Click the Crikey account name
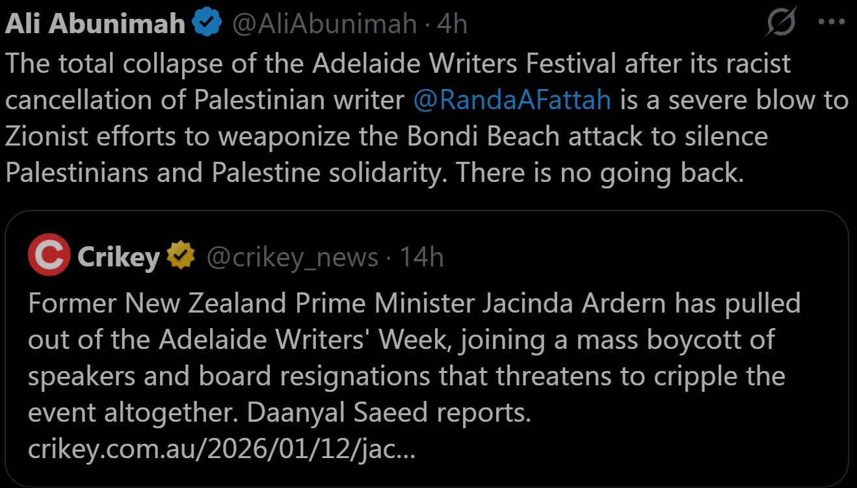The image size is (857, 488). [x=118, y=257]
